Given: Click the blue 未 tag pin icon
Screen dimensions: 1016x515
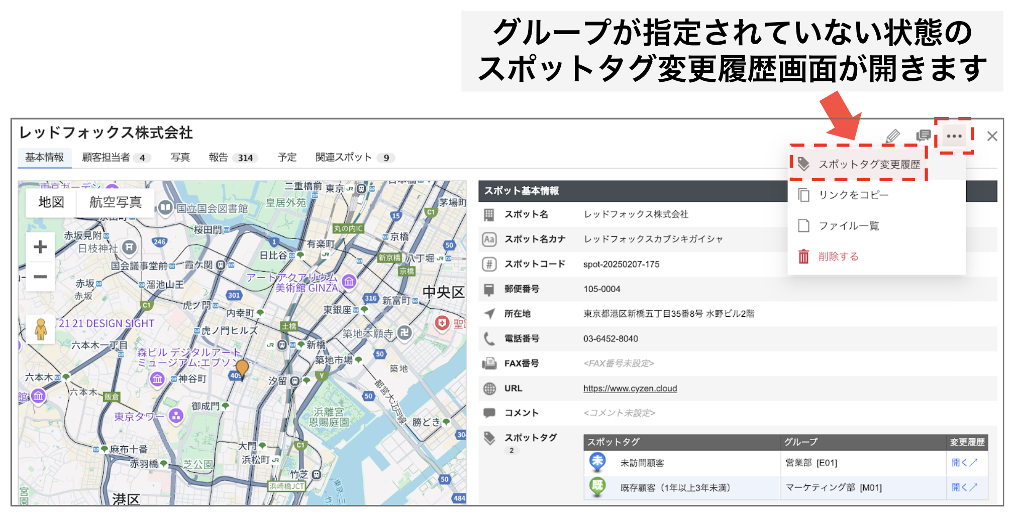Looking at the screenshot, I should [x=597, y=462].
